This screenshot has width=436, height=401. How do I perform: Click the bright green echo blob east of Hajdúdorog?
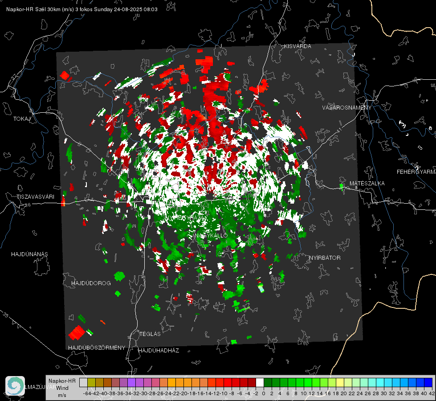tap(119, 276)
